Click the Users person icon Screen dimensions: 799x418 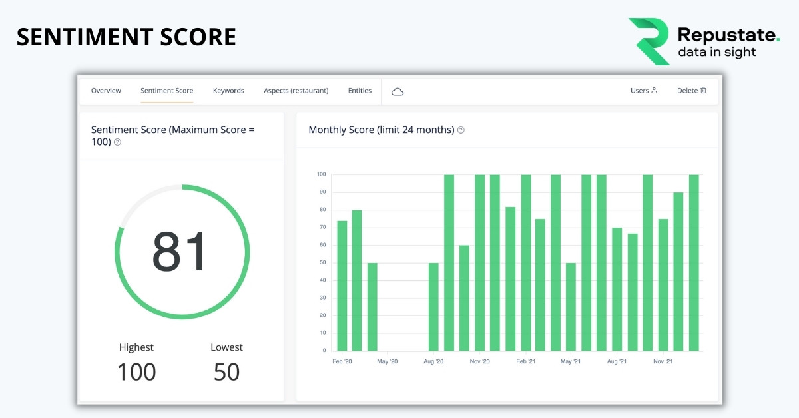click(x=653, y=90)
